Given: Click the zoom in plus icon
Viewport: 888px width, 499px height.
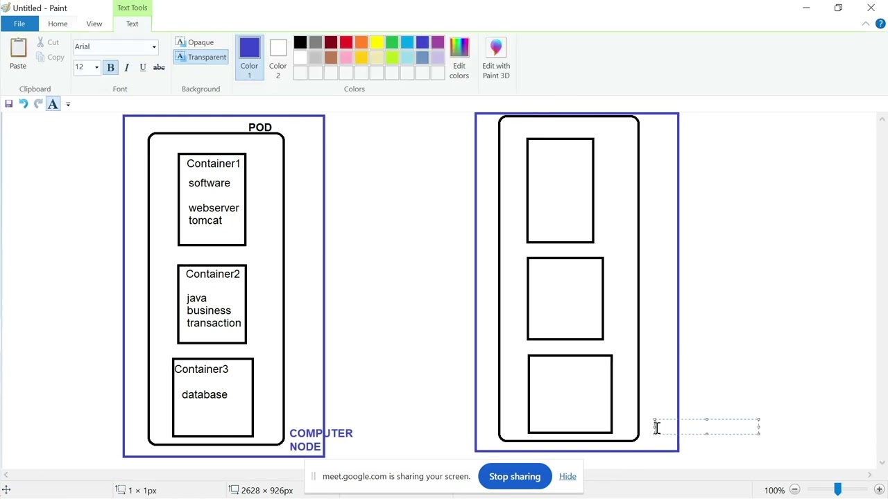Looking at the screenshot, I should click(879, 490).
